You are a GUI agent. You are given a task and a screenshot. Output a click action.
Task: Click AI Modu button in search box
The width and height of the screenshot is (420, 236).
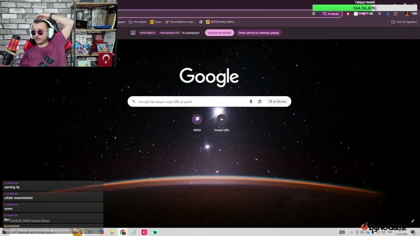(278, 102)
